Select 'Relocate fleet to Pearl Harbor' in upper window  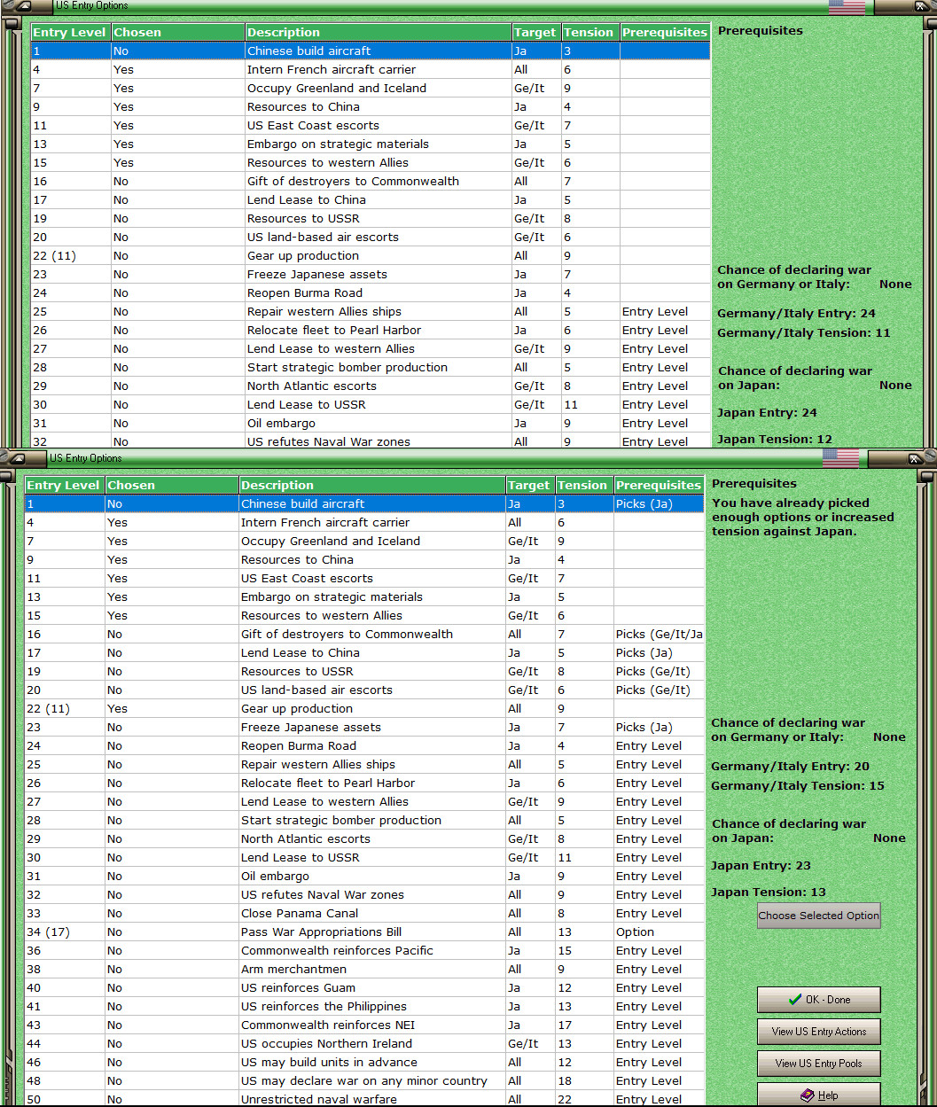[371, 330]
